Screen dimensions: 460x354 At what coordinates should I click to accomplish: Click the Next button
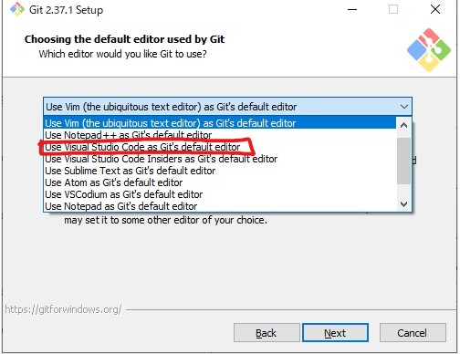[x=335, y=333]
